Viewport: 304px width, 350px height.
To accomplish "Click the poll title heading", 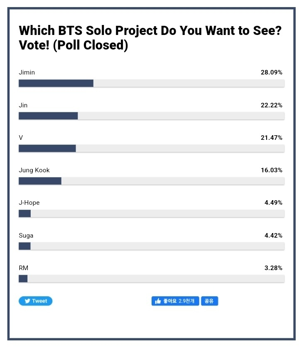I will coord(150,38).
